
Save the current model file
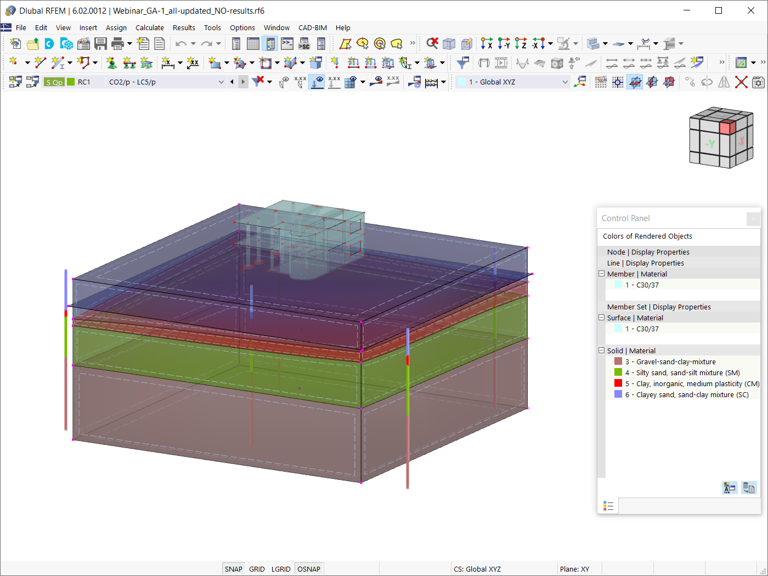101,43
